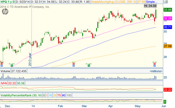Click the orange 27.59 price axis label
The height and width of the screenshot is (108, 175).
(x=168, y=46)
